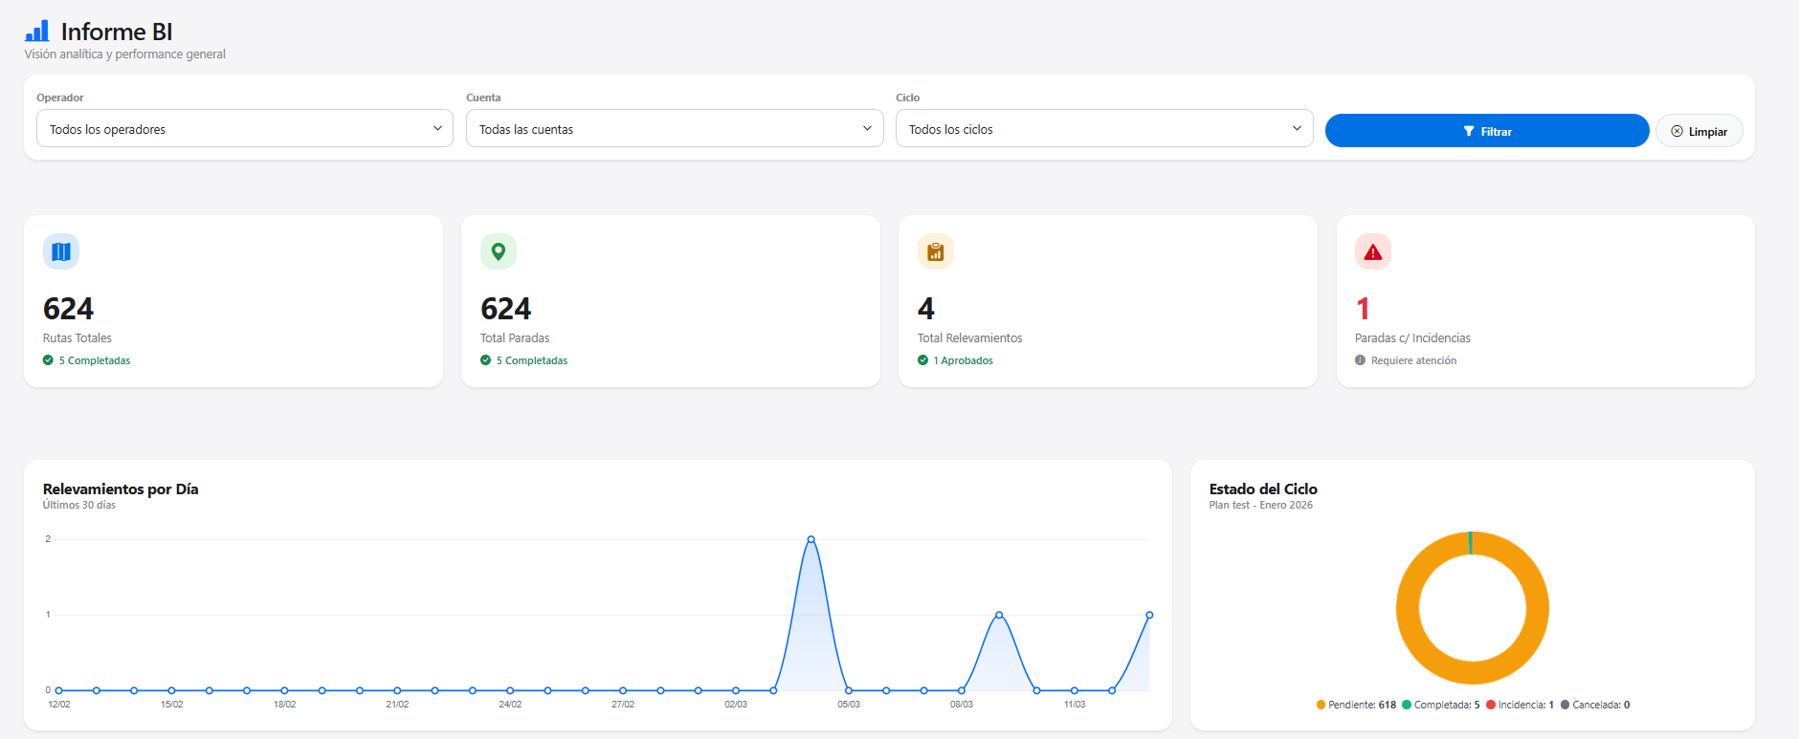Image resolution: width=1799 pixels, height=739 pixels.
Task: Click the blue map icon on Rutas Totales card
Action: [61, 251]
